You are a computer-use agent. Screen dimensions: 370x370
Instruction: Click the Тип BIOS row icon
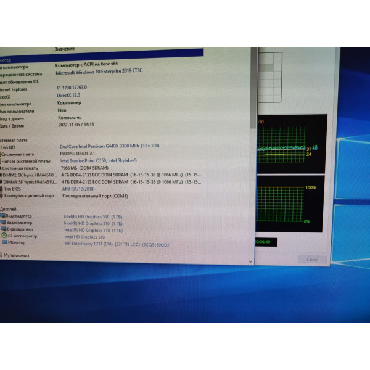(1, 189)
